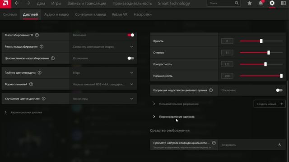Viewport: 289px width, 162px height.
Task: Open Производительность menu
Action: point(132,3)
